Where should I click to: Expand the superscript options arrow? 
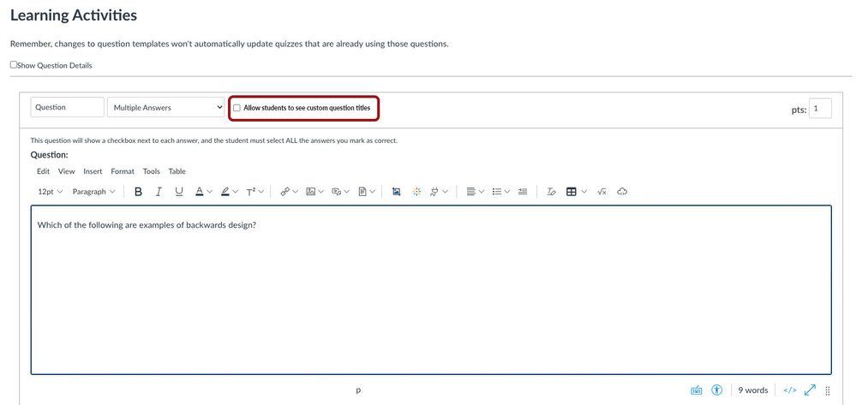point(261,192)
